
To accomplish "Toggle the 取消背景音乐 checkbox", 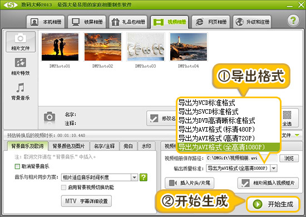I will 17,166.
